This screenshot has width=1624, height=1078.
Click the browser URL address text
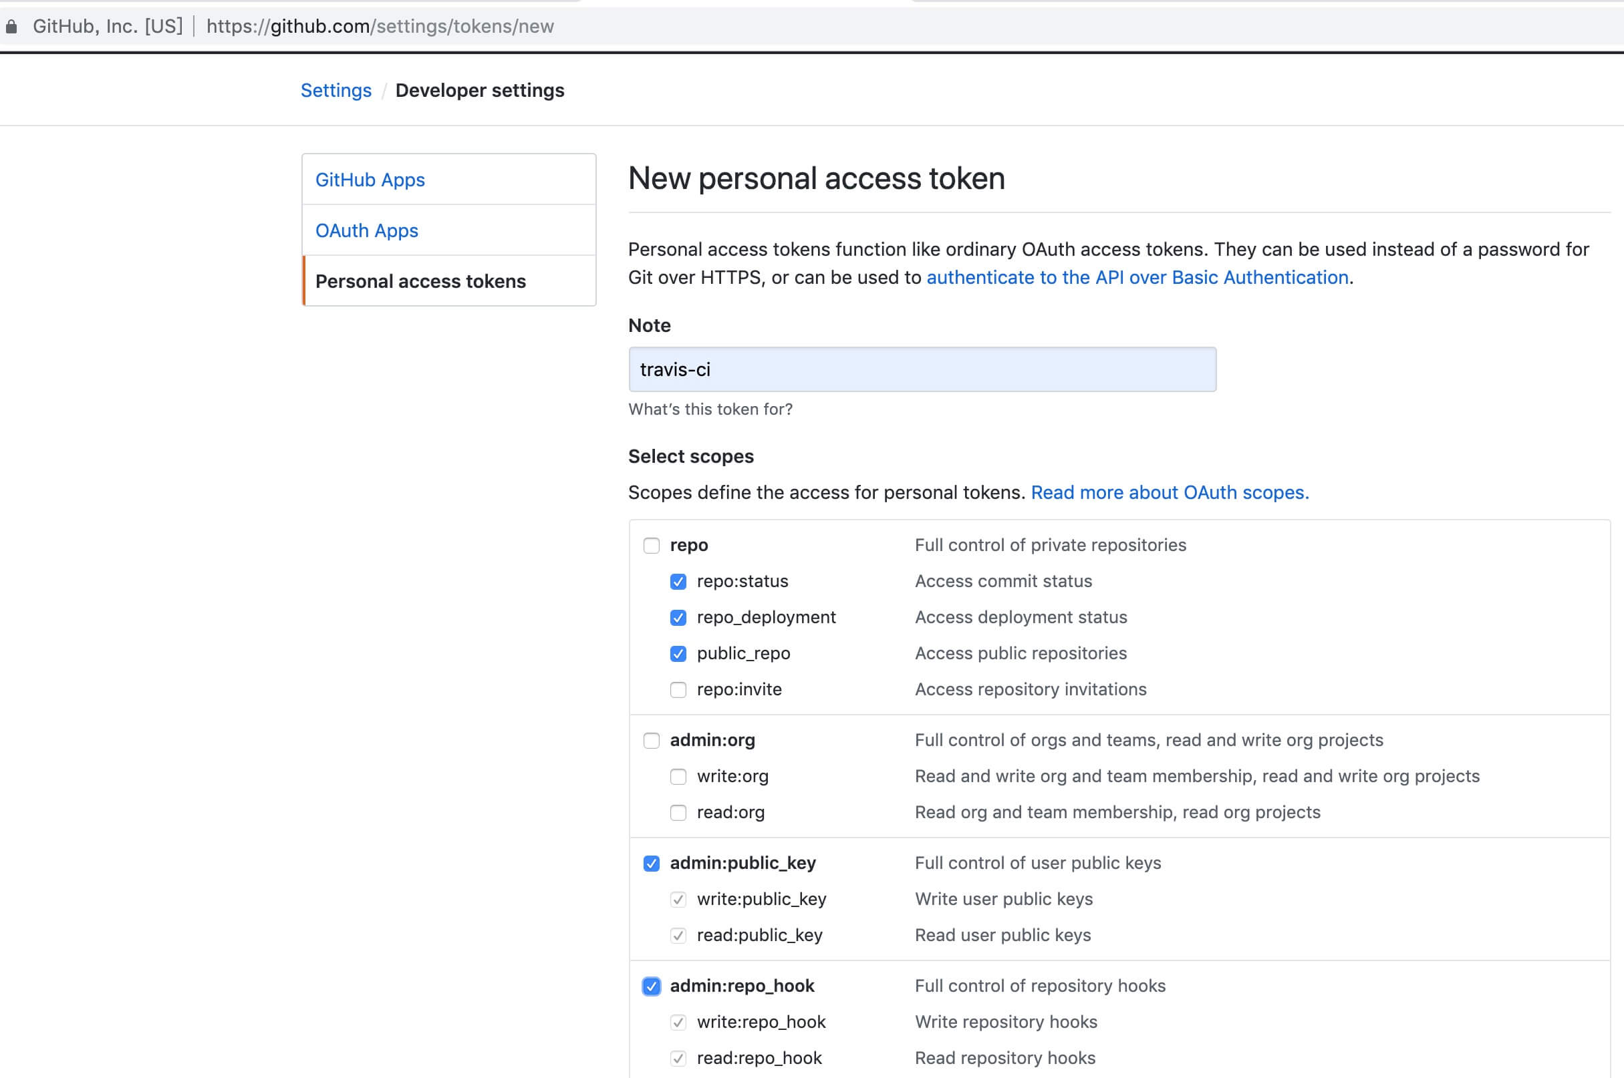click(380, 27)
